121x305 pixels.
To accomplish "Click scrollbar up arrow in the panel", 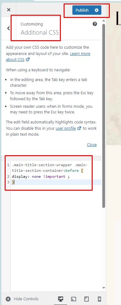I will 104,21.
